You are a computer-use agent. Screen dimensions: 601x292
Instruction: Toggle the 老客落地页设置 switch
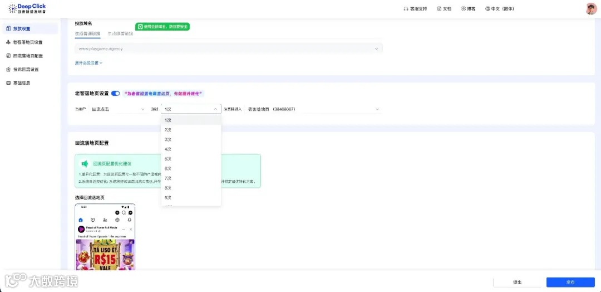(x=115, y=93)
